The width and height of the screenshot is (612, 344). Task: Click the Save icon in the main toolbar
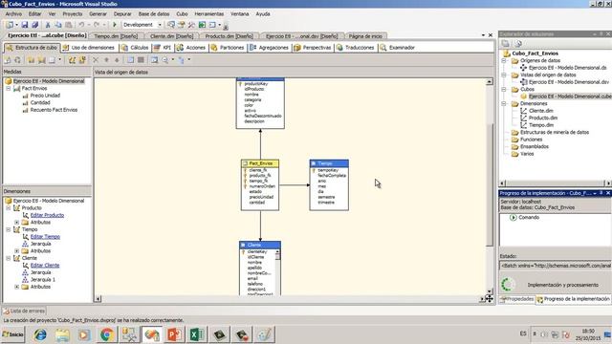click(x=25, y=25)
